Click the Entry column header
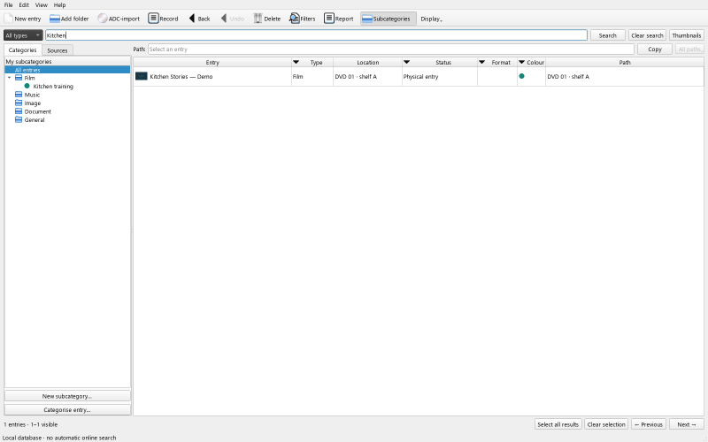Viewport: 708px width, 442px height. 212,62
